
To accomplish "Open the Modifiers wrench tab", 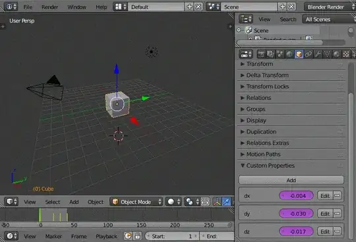I will click(318, 54).
